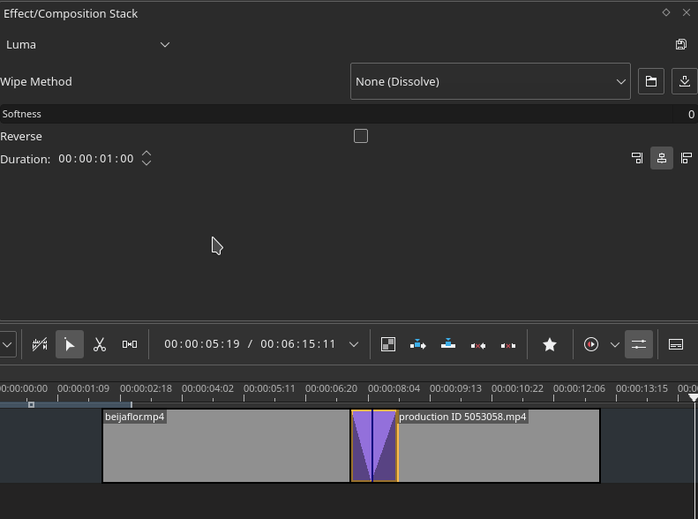Screen dimensions: 698x519
Task: Click the favorite effects star icon
Action: [549, 344]
